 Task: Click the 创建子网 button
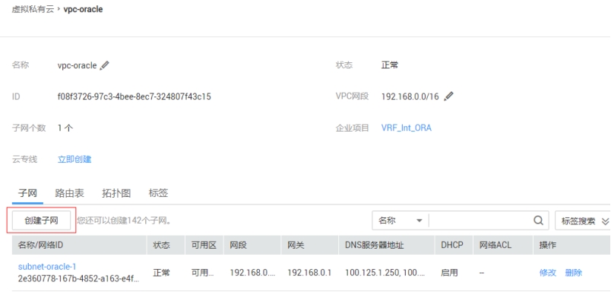point(41,220)
